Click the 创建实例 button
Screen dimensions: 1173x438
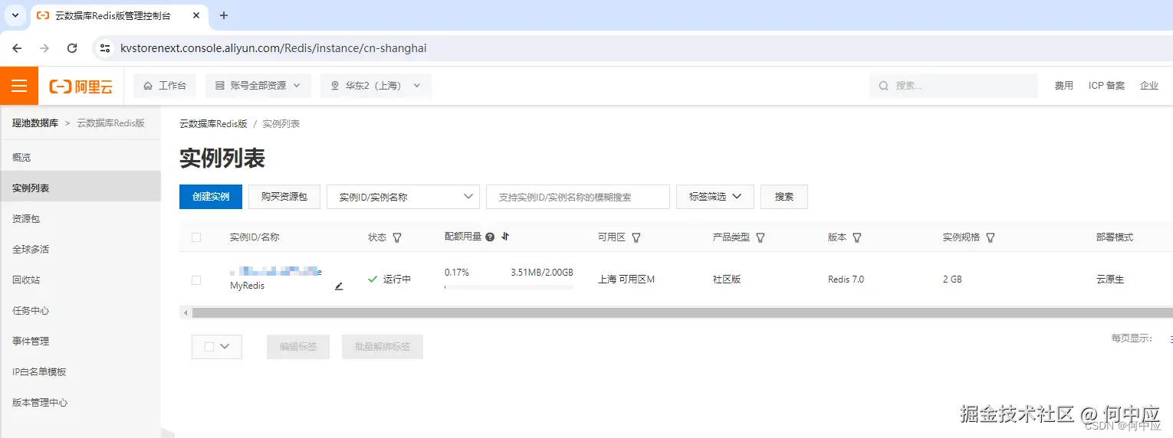pos(211,197)
